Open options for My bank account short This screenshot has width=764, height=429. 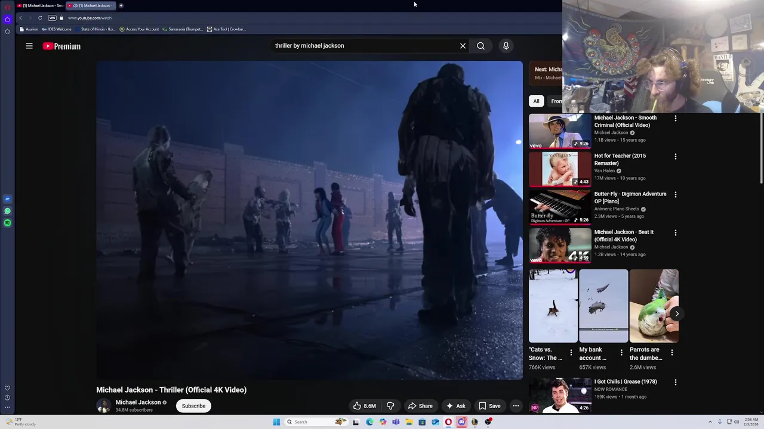click(621, 353)
